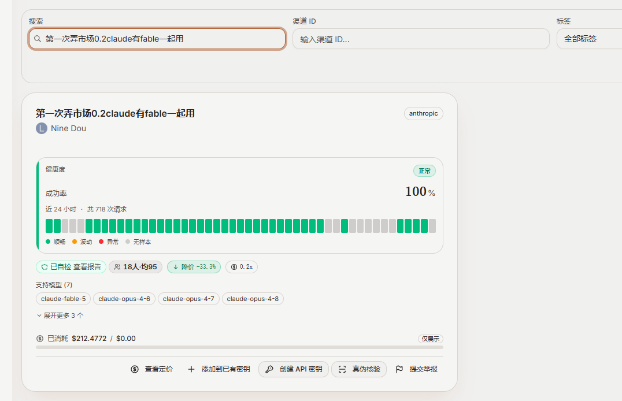Expand 展开更多 3 个 models

60,315
